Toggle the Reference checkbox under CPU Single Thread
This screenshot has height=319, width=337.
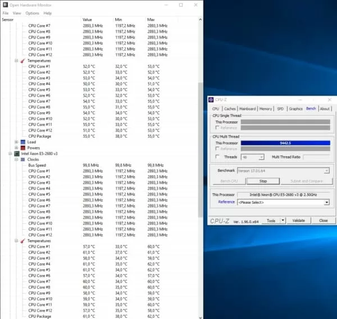coord(217,127)
